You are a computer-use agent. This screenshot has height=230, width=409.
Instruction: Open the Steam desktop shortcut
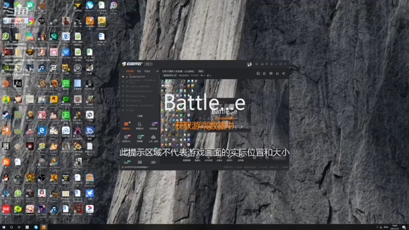click(x=6, y=115)
